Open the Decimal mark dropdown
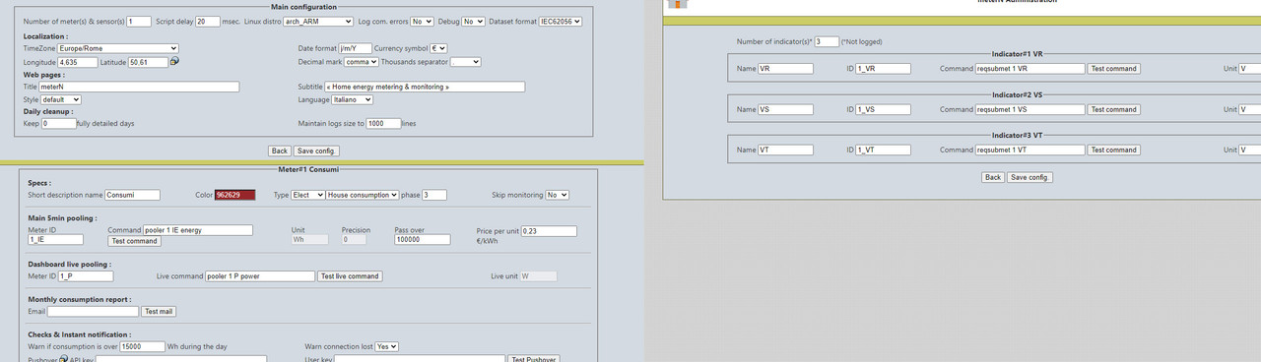The image size is (1261, 362). (x=361, y=62)
